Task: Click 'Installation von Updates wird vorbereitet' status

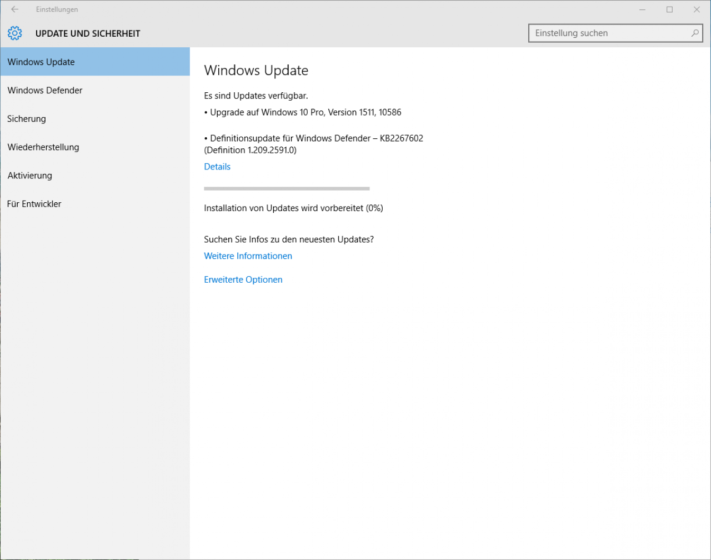Action: 293,208
